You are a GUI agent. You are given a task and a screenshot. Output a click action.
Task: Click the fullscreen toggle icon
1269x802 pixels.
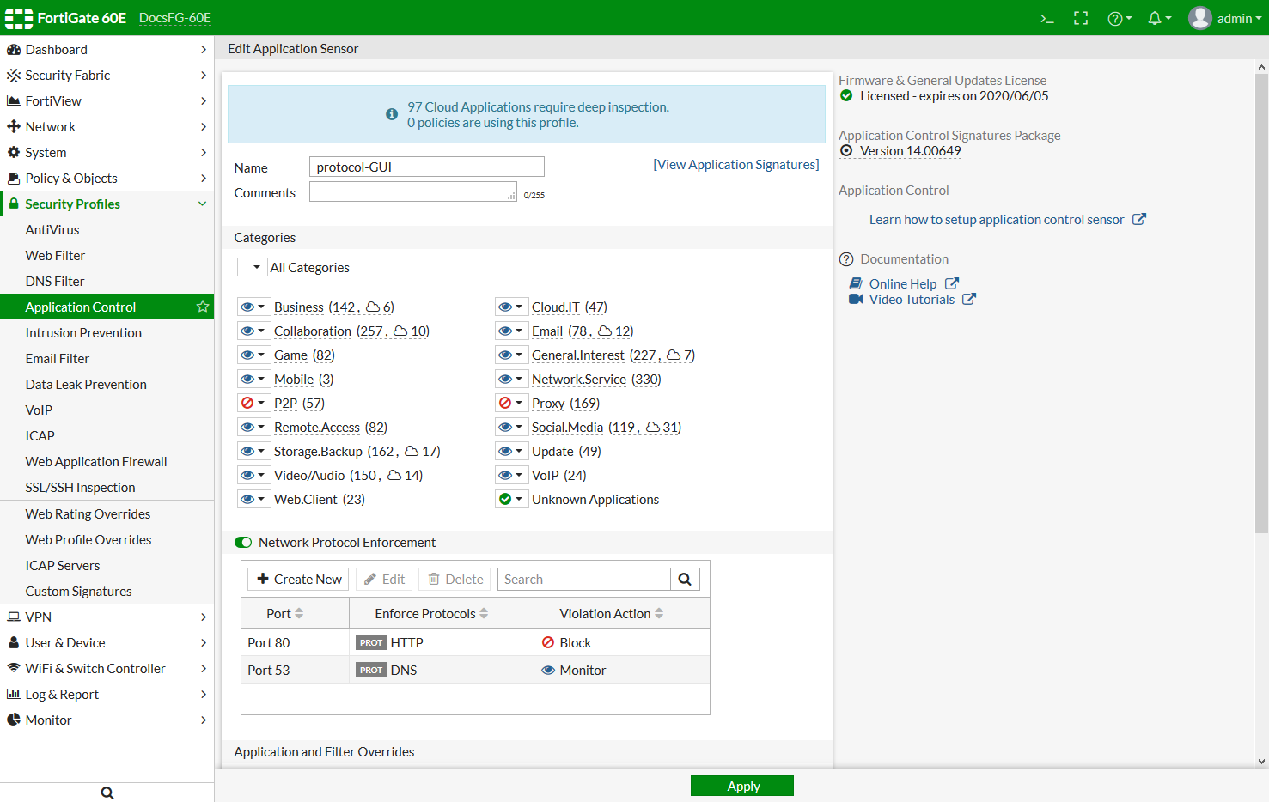pyautogui.click(x=1081, y=18)
